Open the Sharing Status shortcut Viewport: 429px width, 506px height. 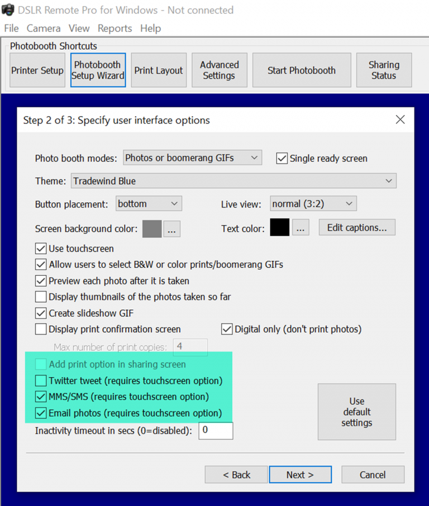384,70
